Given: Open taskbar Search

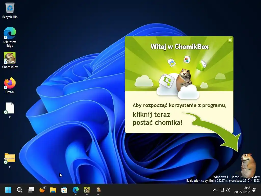Looking at the screenshot, I should point(19,190).
